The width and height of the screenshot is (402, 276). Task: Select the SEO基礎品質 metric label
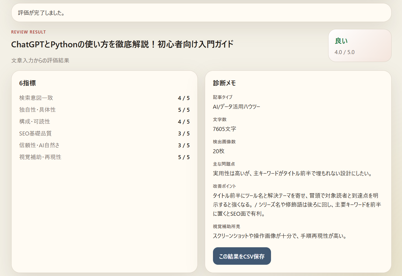point(35,133)
